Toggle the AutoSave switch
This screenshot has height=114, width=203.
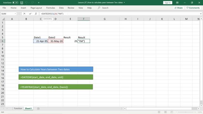[15, 3]
